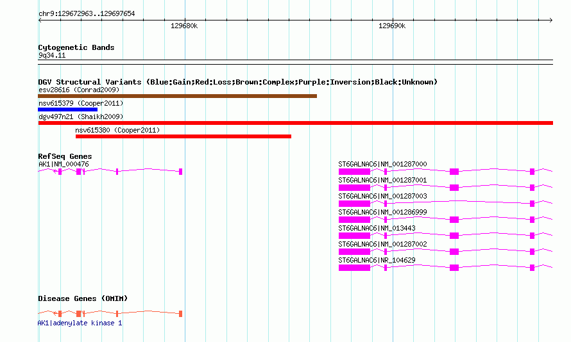The width and height of the screenshot is (571, 342).
Task: Click the 129680k ruler tick label
Action: coord(184,26)
